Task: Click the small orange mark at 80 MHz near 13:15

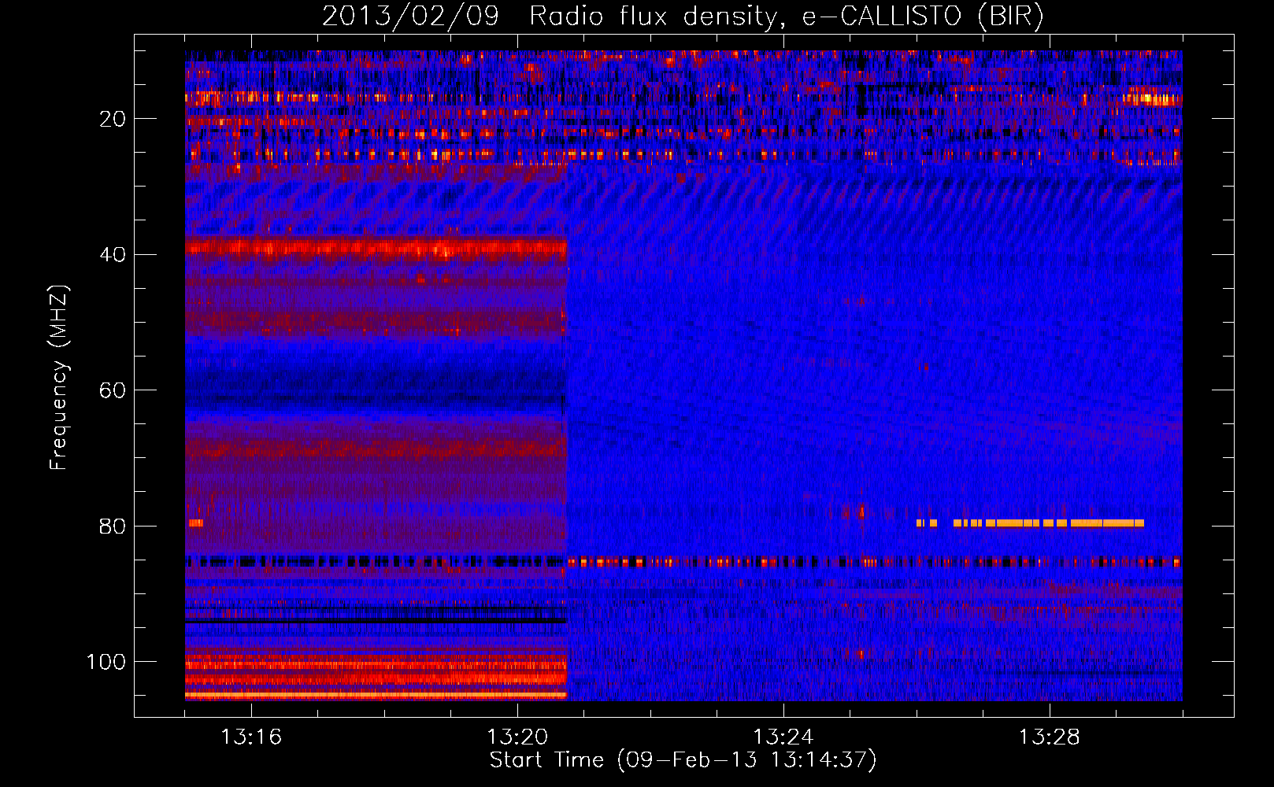Action: coord(195,523)
